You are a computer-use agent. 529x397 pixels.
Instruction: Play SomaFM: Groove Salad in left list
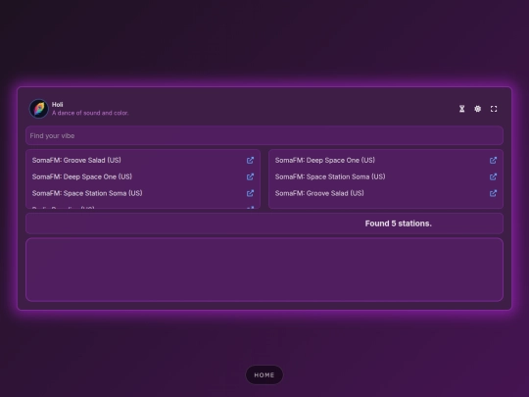(x=76, y=161)
